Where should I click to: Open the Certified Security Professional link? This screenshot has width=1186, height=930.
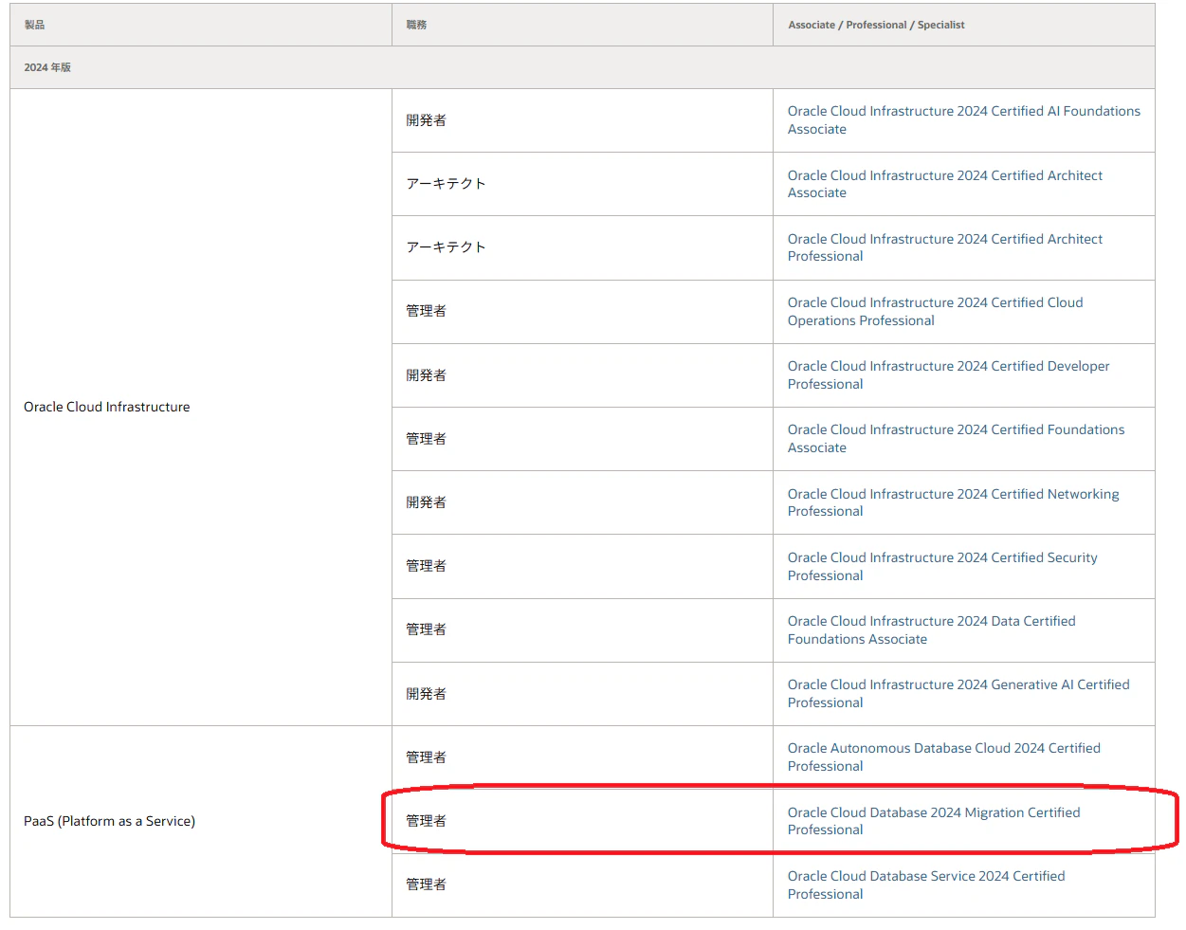942,566
